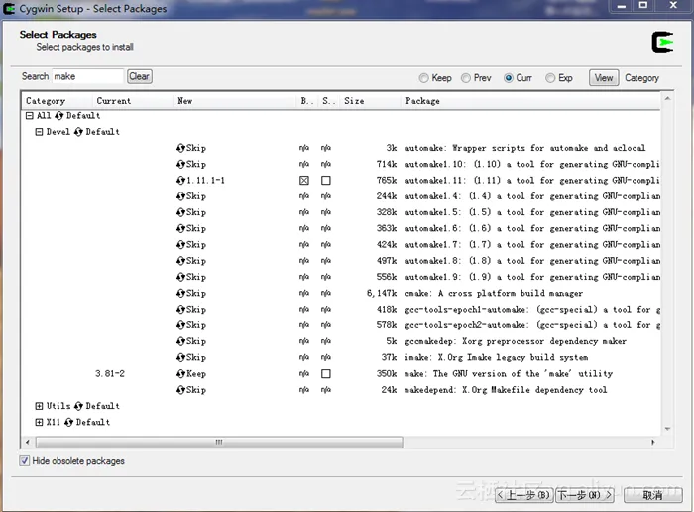
Task: Click the vertical scrollbar down arrow
Action: (667, 429)
